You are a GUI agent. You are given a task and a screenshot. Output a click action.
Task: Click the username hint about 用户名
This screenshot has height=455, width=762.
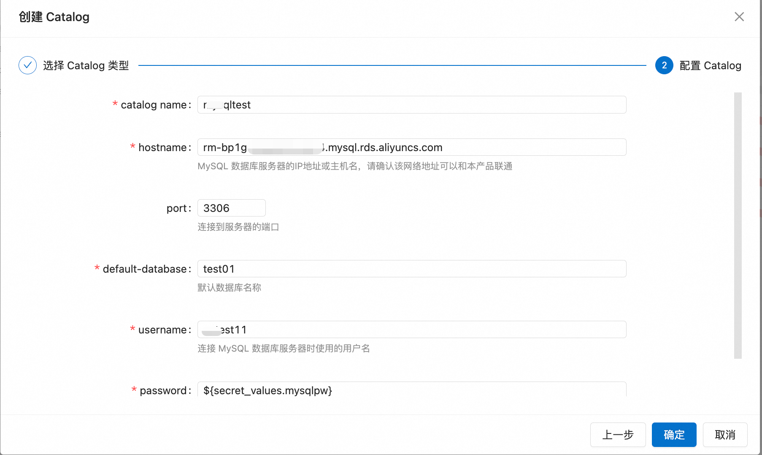(x=284, y=349)
